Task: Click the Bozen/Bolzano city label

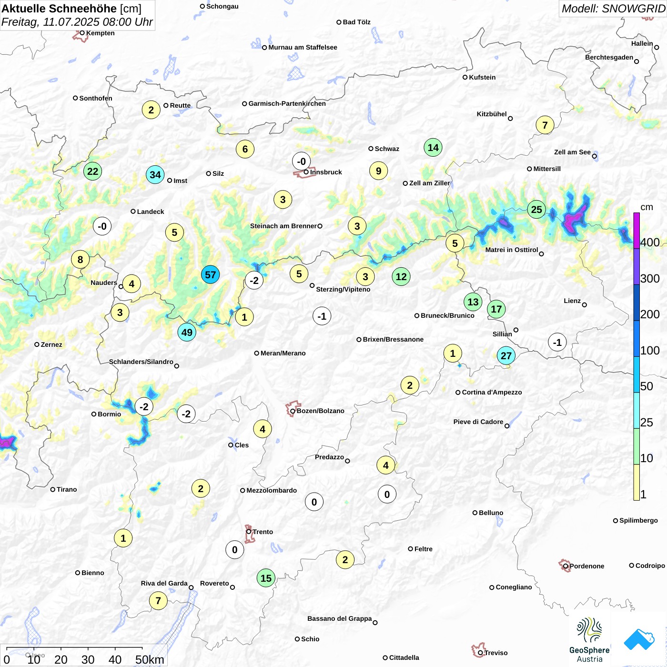Action: click(x=320, y=411)
